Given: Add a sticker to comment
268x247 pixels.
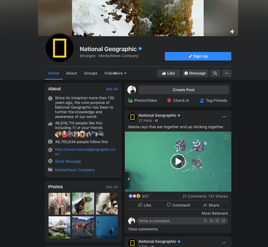Looking at the screenshot, I should pyautogui.click(x=223, y=221).
